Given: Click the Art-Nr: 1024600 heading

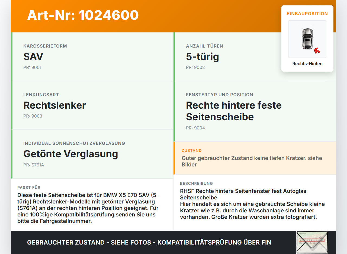Looking at the screenshot, I should coord(83,15).
